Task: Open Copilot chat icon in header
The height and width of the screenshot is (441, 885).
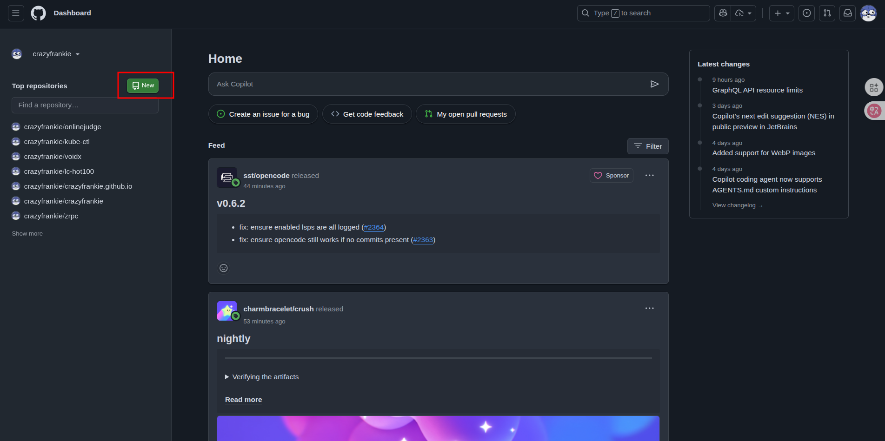Action: (723, 13)
